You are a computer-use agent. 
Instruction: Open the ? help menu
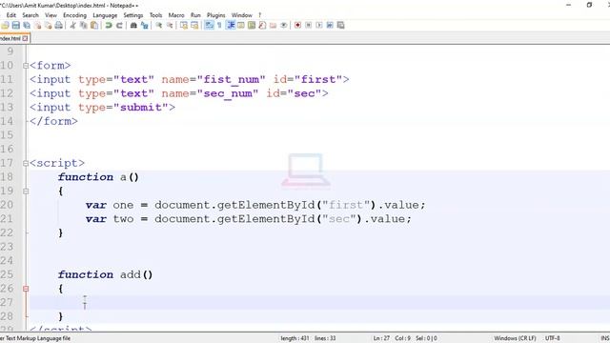(259, 15)
